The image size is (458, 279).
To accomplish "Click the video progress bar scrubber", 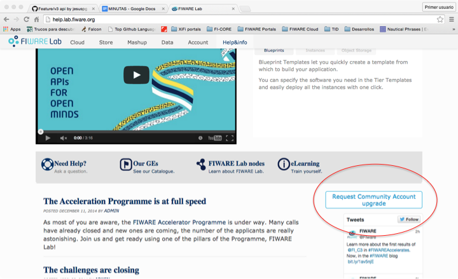I will click(x=41, y=132).
